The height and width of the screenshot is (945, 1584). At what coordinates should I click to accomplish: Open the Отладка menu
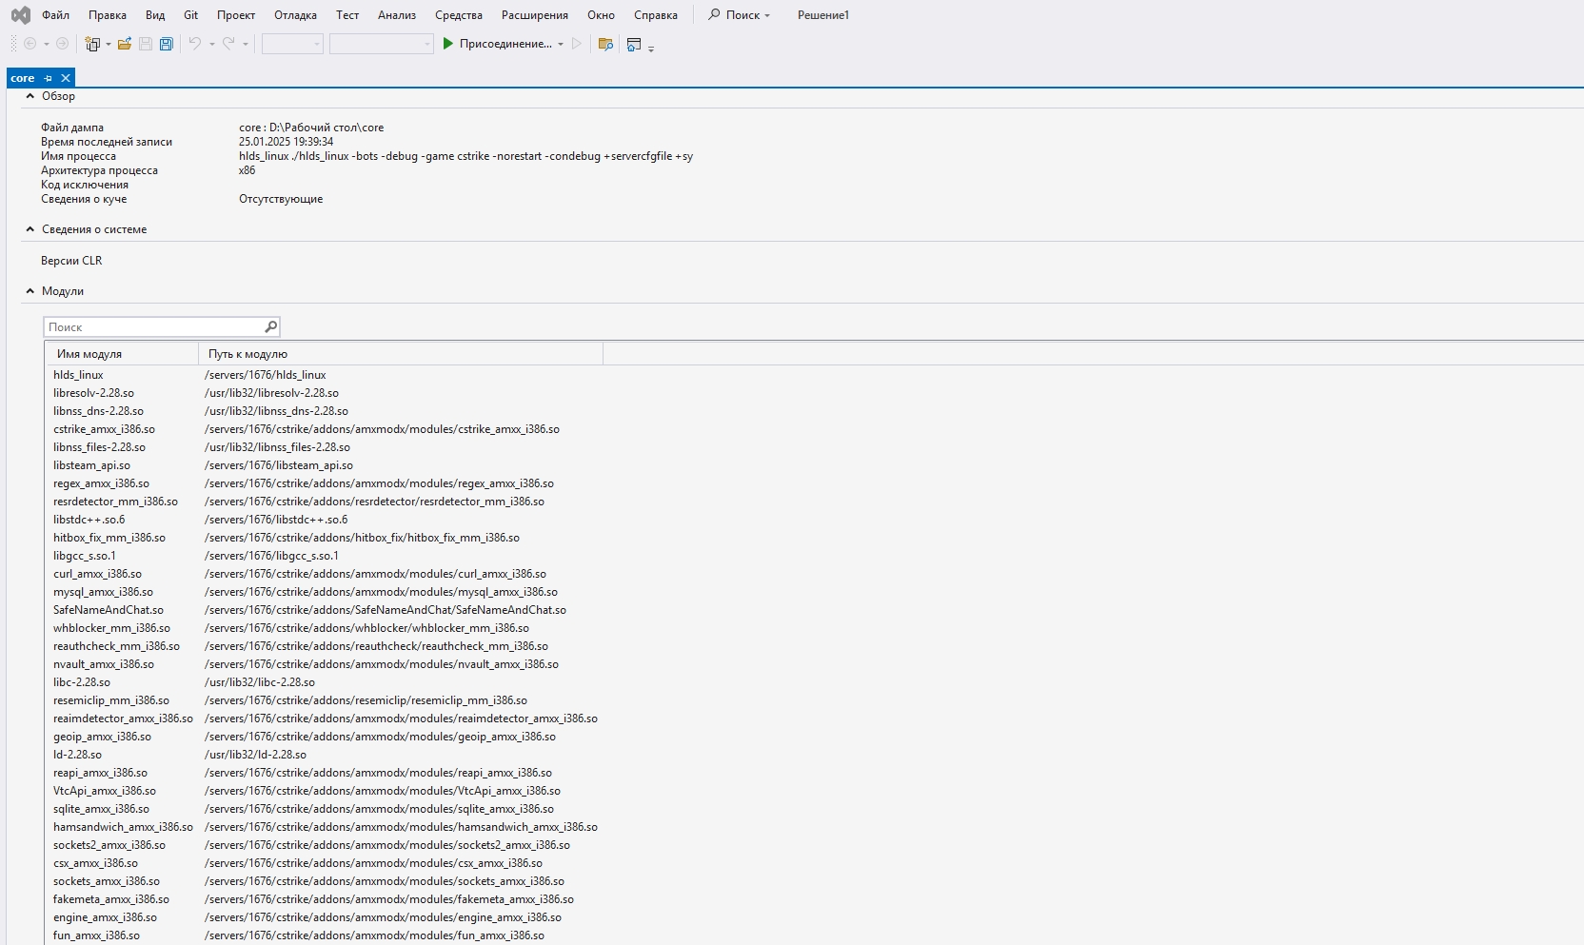click(x=295, y=15)
